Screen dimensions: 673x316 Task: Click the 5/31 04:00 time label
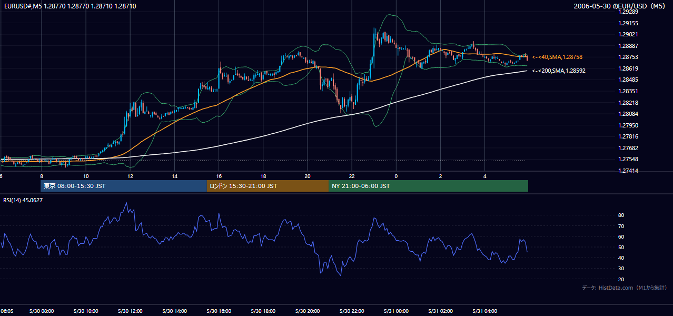[x=484, y=311]
